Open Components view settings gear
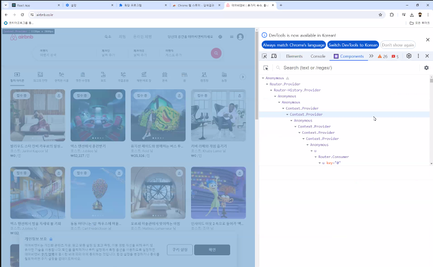 coord(426,68)
